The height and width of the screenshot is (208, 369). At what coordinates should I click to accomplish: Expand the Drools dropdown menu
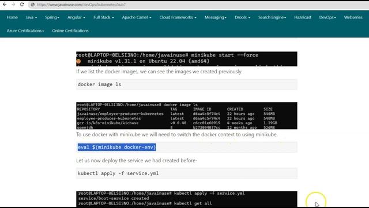click(242, 17)
